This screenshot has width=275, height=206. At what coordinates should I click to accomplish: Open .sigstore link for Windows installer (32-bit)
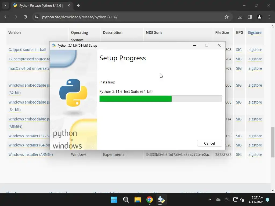[255, 136]
